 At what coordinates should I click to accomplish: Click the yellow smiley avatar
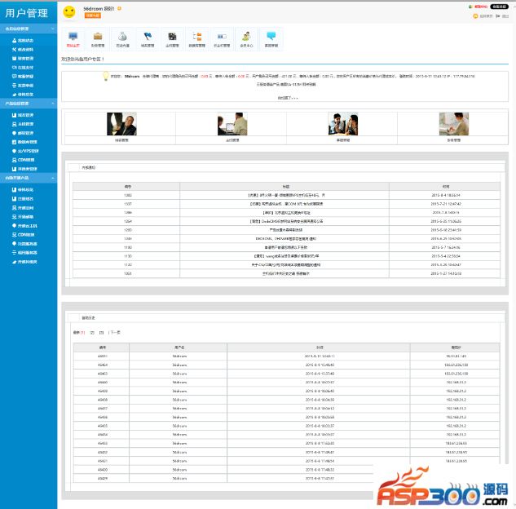[69, 12]
